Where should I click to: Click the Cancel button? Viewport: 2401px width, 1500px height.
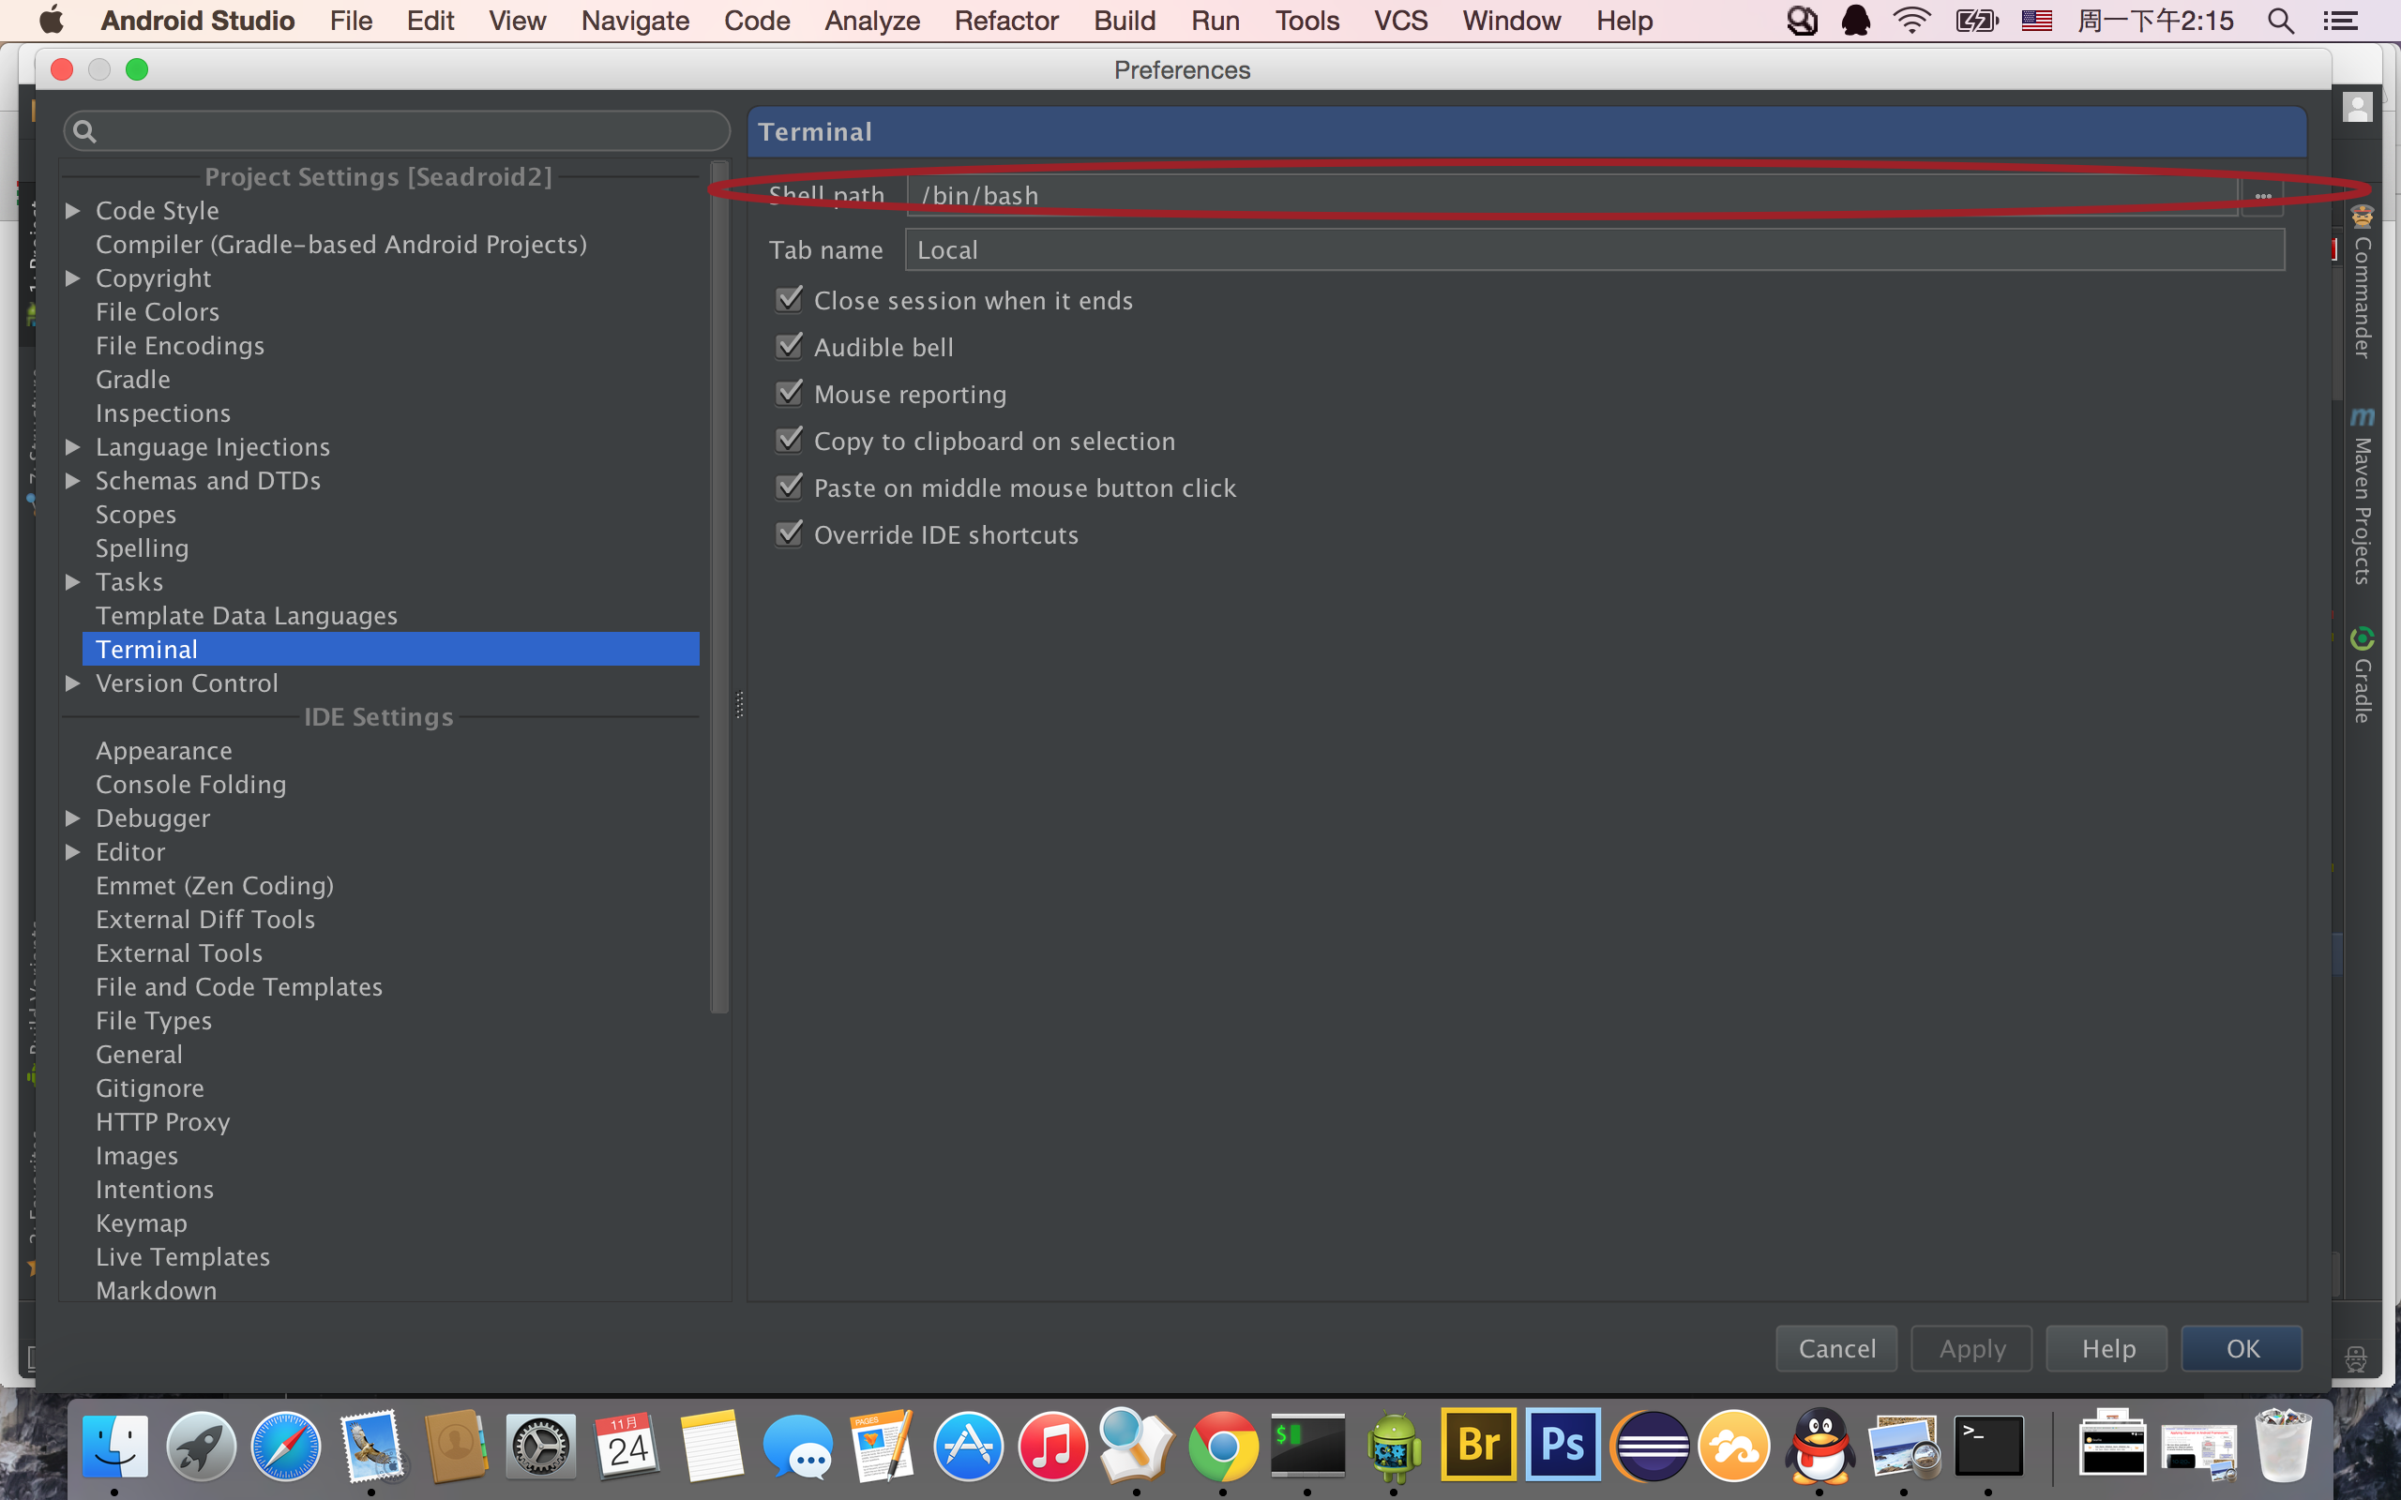tap(1837, 1348)
